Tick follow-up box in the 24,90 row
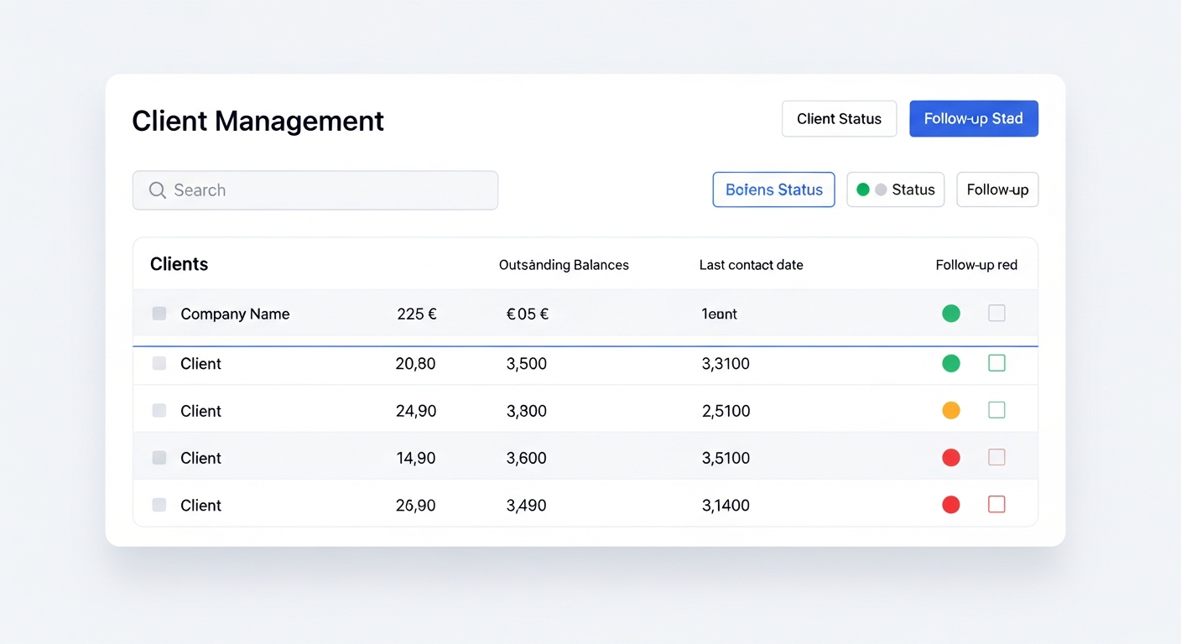 pyautogui.click(x=996, y=410)
